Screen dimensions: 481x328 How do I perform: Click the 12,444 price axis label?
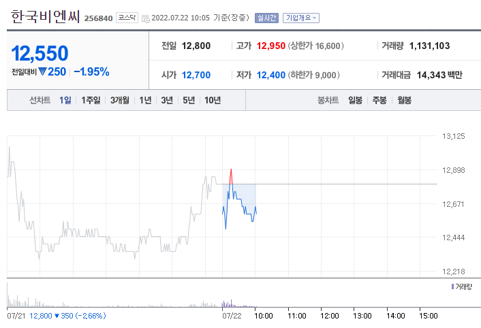pos(453,237)
